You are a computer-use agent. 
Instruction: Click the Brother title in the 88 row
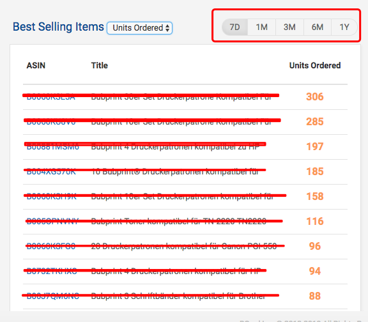point(178,296)
